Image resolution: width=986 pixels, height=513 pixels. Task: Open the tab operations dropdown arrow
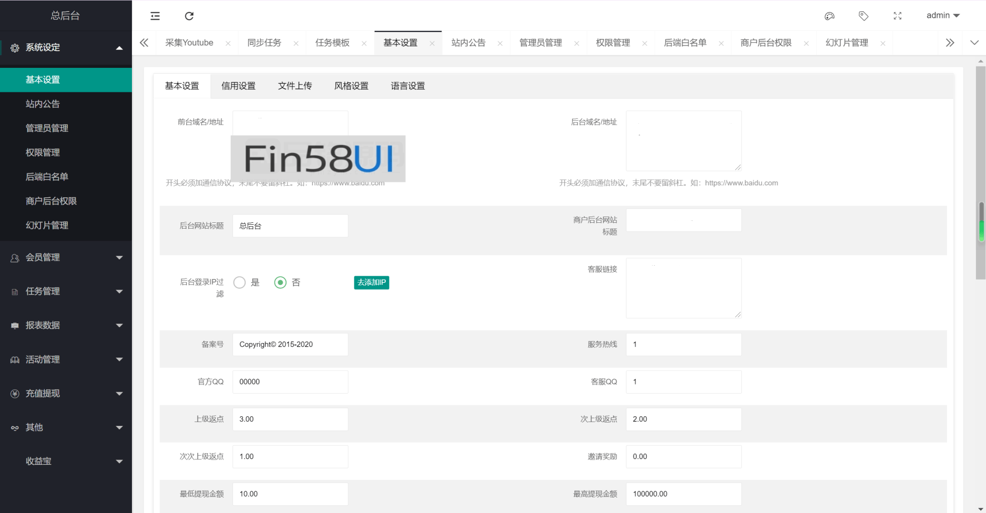(974, 43)
